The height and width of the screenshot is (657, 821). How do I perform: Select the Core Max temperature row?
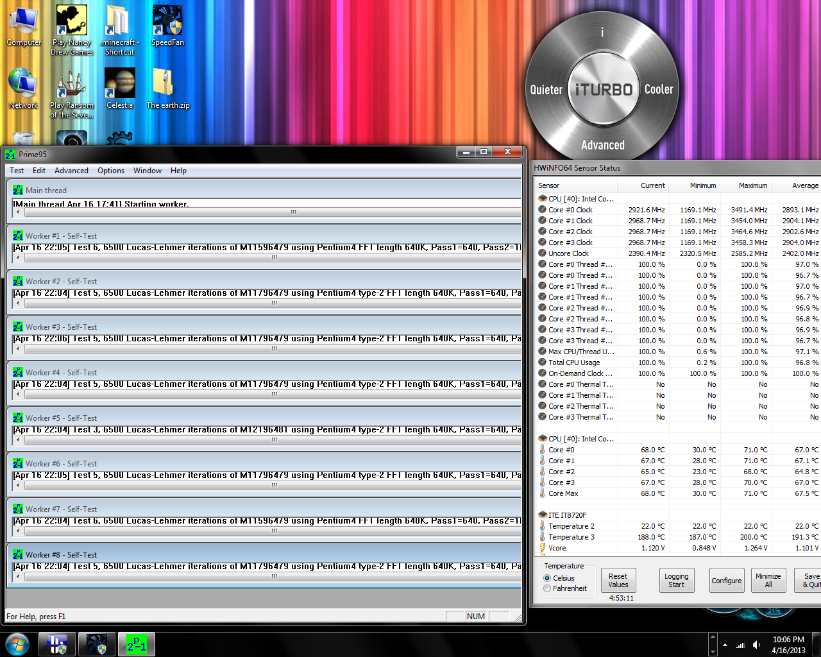(x=678, y=493)
